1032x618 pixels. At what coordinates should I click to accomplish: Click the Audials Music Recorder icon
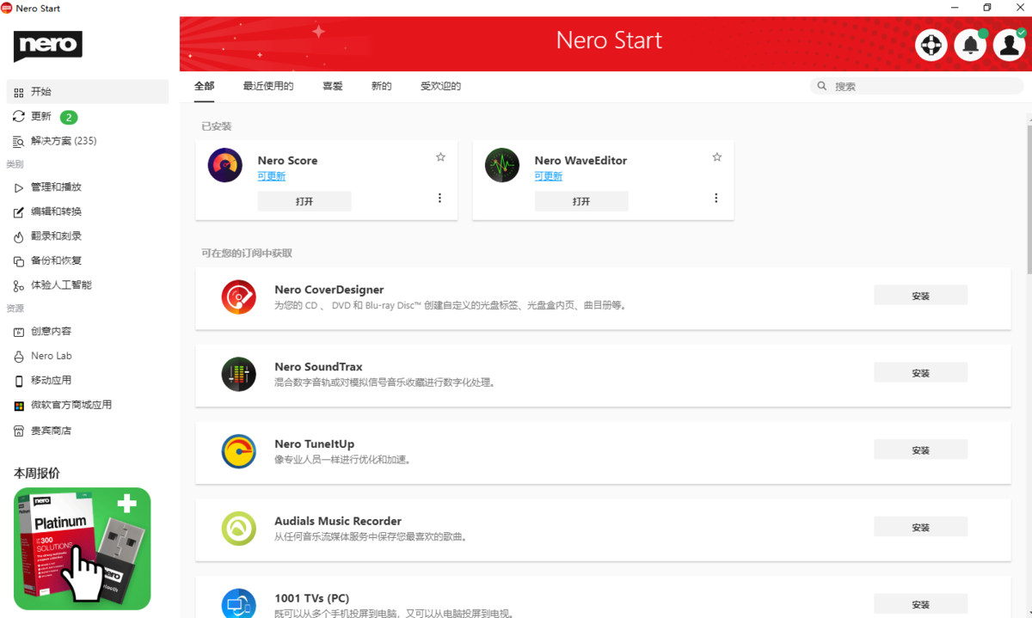238,529
